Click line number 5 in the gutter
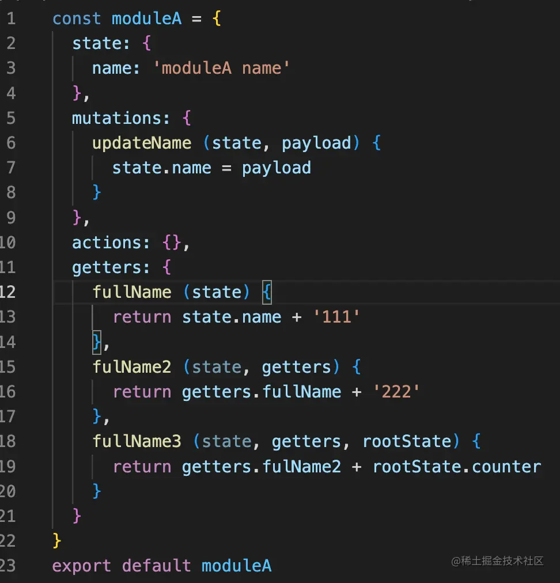The width and height of the screenshot is (560, 583). point(11,118)
